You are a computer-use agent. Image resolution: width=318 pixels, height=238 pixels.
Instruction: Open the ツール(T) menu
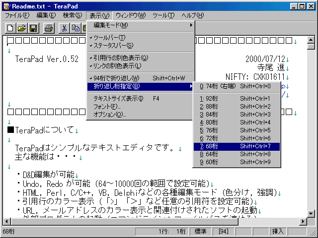pyautogui.click(x=163, y=15)
